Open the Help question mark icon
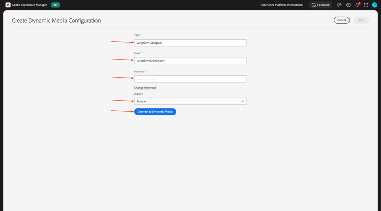381x211 pixels. (x=348, y=5)
